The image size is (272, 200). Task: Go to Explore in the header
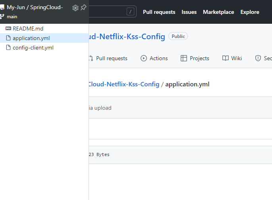point(250,12)
